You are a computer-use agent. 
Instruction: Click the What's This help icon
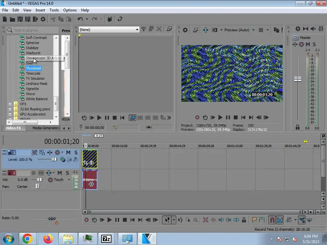120,19
